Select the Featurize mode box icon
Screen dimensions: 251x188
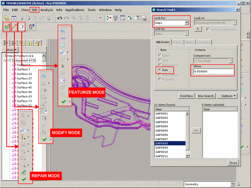(x=21, y=27)
